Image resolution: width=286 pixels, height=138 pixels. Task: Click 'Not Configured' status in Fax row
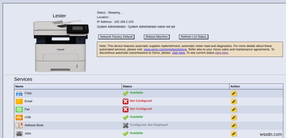click(x=141, y=109)
